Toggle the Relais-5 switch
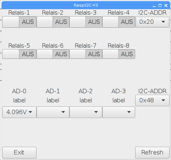The width and height of the screenshot is (171, 160). [19, 54]
